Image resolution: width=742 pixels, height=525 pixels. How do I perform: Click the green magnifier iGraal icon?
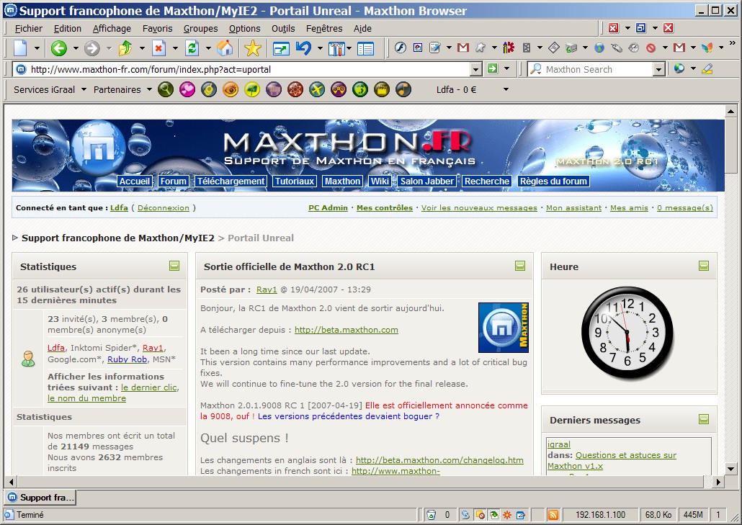(166, 89)
